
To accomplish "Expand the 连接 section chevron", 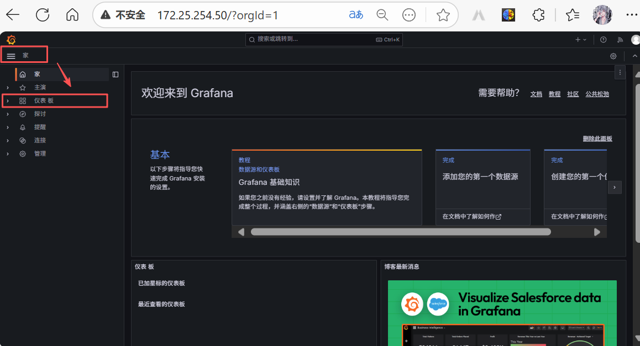I will coord(8,141).
